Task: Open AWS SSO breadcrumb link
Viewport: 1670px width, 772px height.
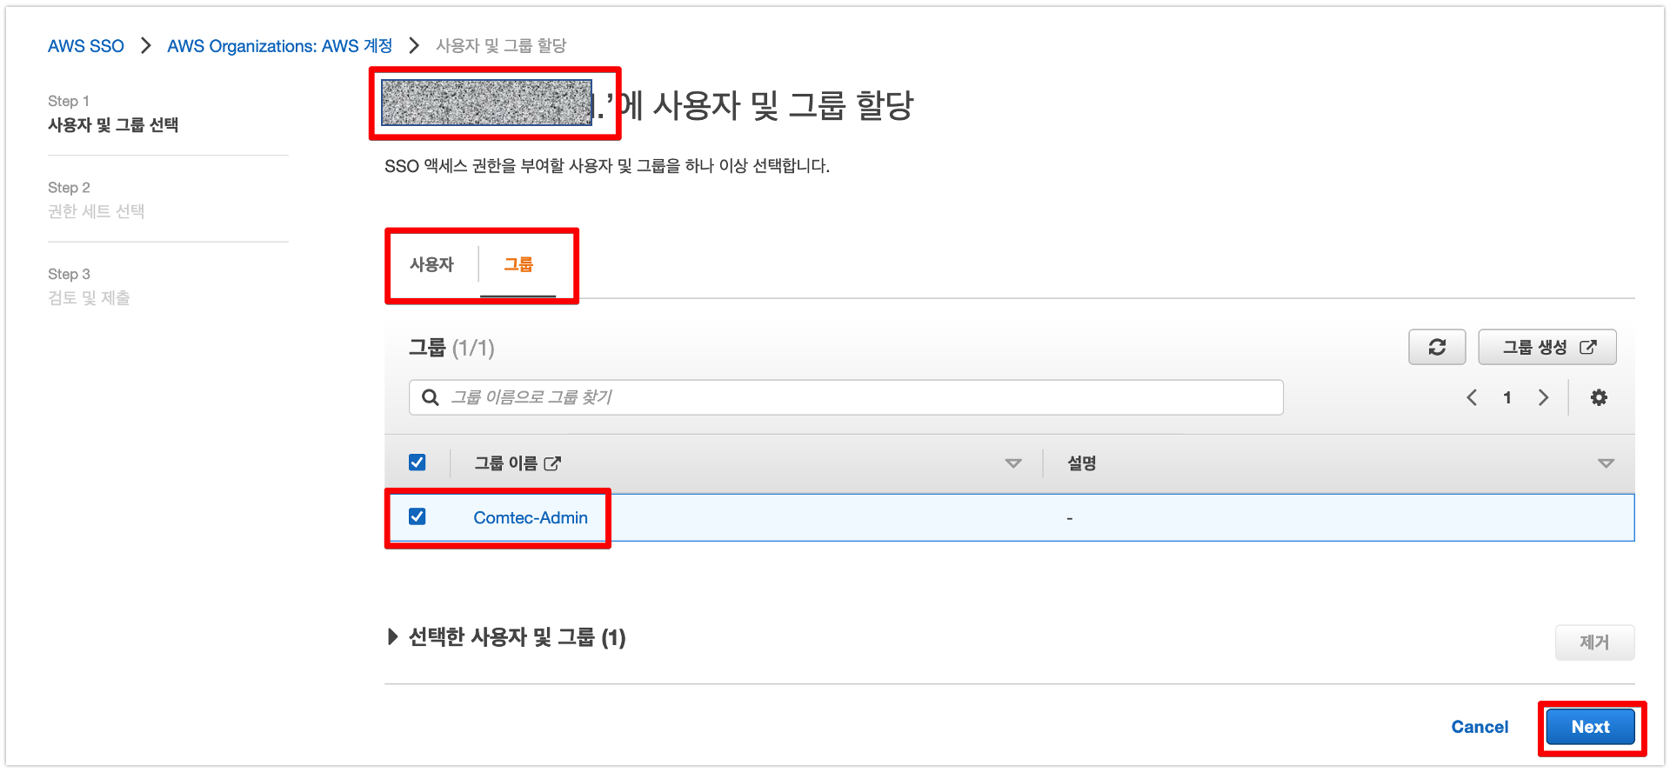Action: [86, 45]
